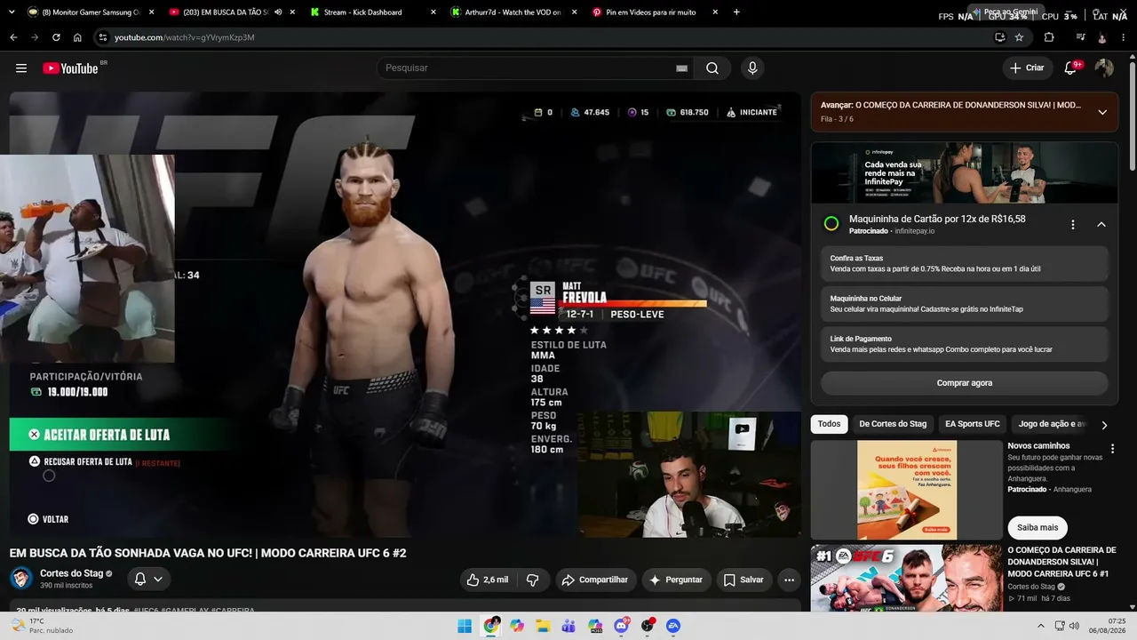Click the Compartilhar share button
Screen dimensions: 1137x640
[x=597, y=580]
